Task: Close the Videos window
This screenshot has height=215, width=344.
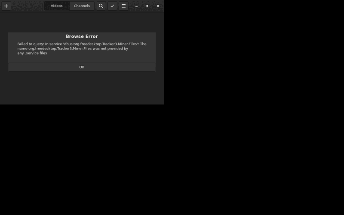Action: [158, 6]
